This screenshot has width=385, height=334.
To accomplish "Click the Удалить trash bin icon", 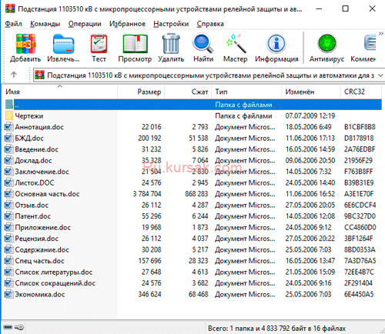I will coord(171,43).
